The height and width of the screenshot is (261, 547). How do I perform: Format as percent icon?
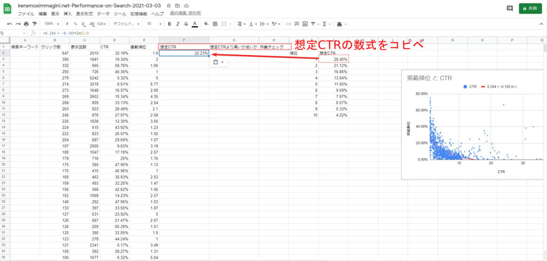pos(75,24)
